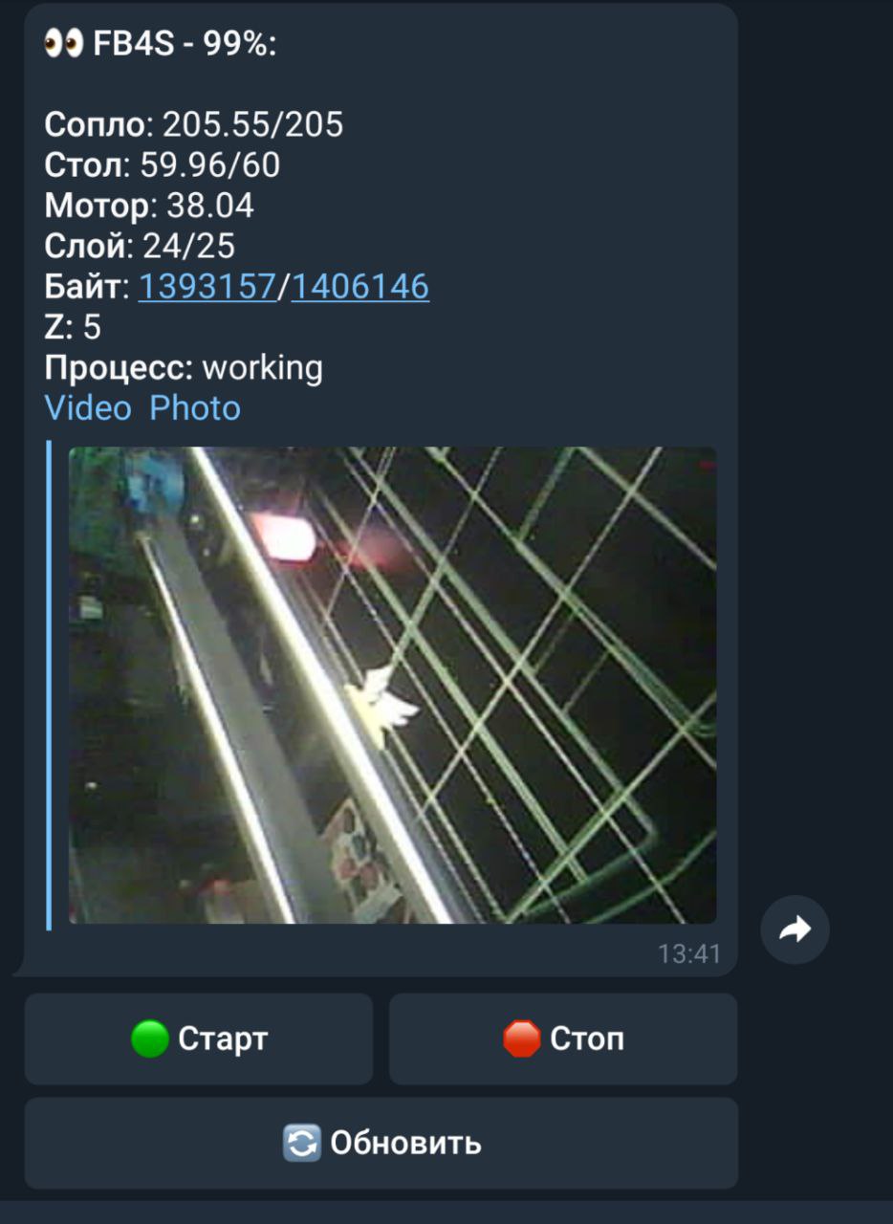Screen dimensions: 893x1224
Task: Open the printer webcam preview image
Action: [x=392, y=685]
